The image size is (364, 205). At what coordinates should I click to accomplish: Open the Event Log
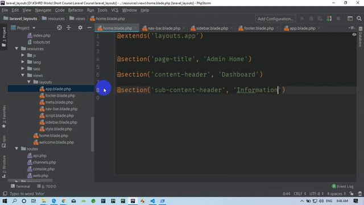(342, 186)
